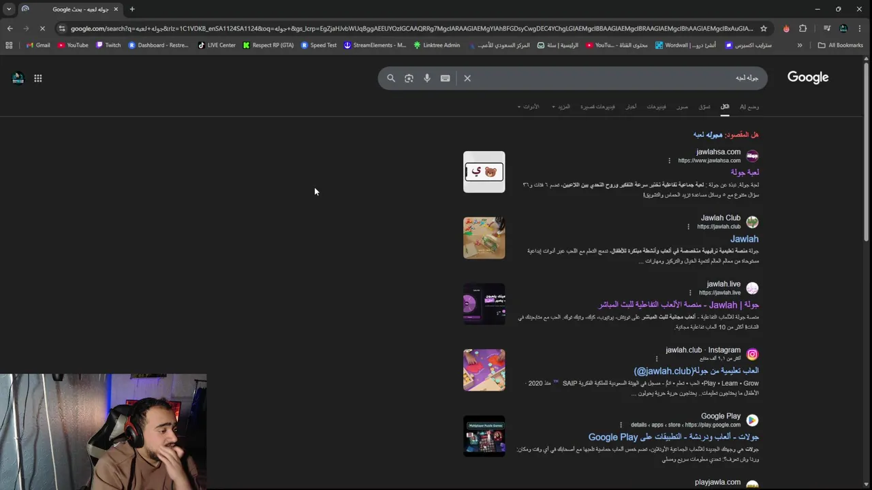Stop loading the page
This screenshot has height=490, width=872.
tap(42, 29)
